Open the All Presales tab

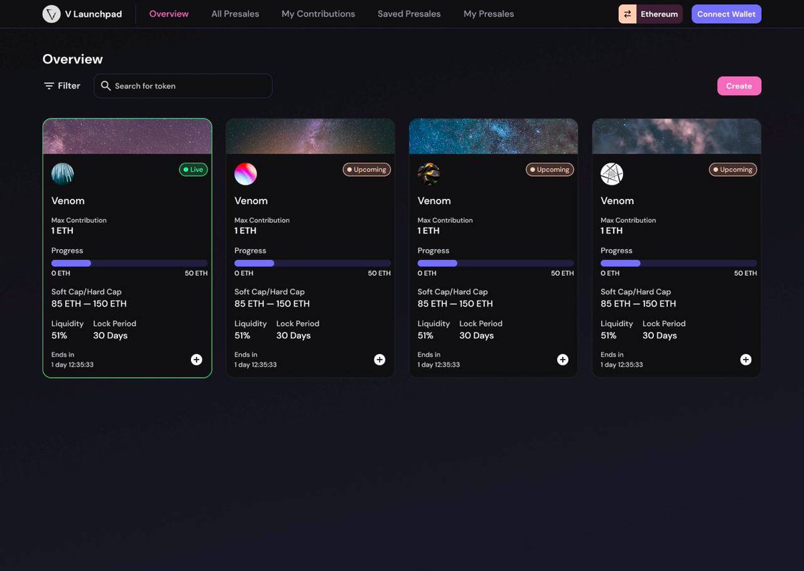coord(235,14)
